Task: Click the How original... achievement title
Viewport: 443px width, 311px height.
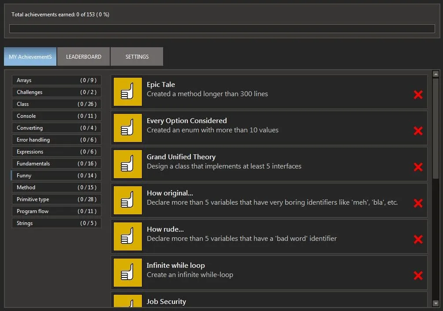Action: tap(170, 193)
